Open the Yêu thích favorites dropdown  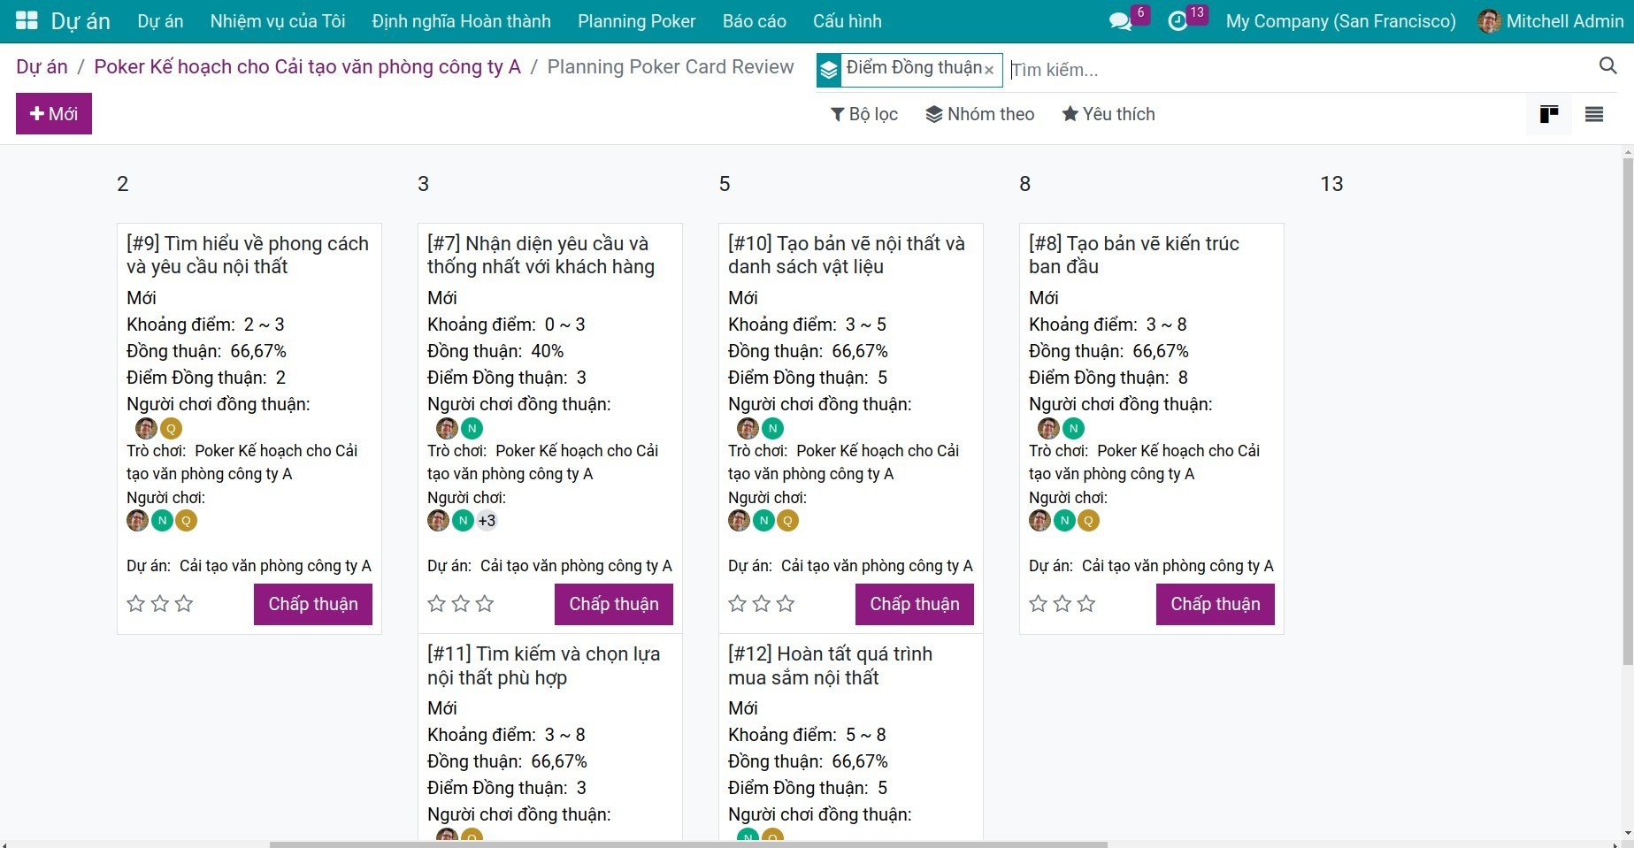pyautogui.click(x=1109, y=114)
